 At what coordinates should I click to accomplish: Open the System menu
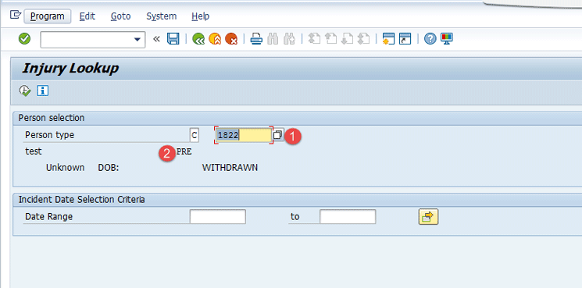[x=162, y=16]
